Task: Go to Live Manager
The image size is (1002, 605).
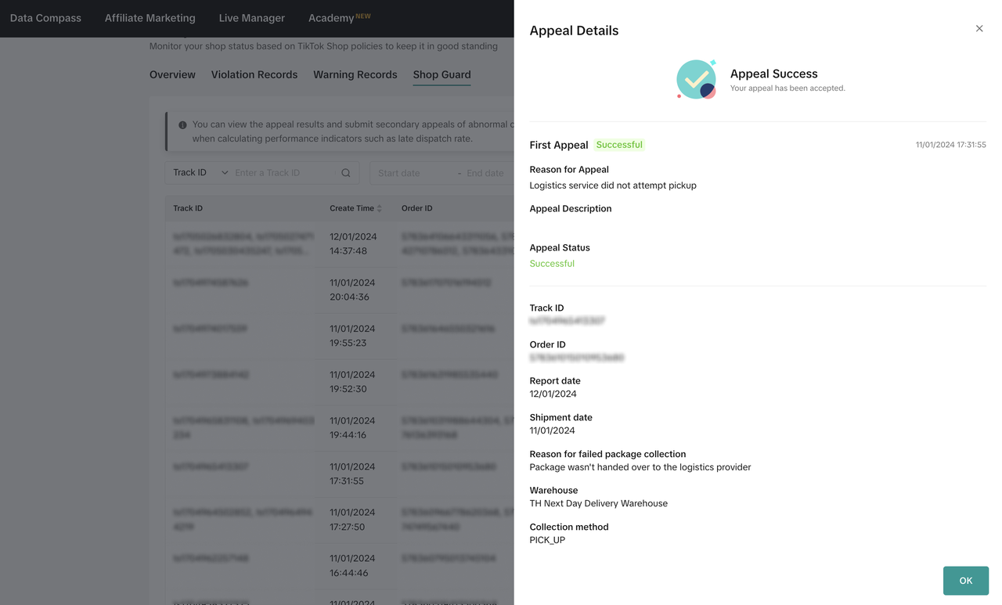Action: tap(252, 18)
